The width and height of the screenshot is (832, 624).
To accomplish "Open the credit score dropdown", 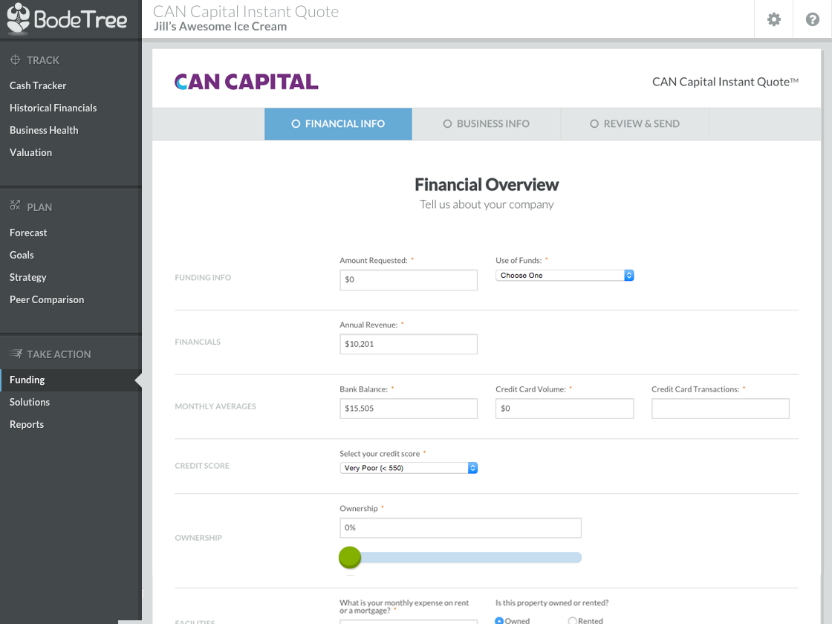I will pyautogui.click(x=409, y=468).
